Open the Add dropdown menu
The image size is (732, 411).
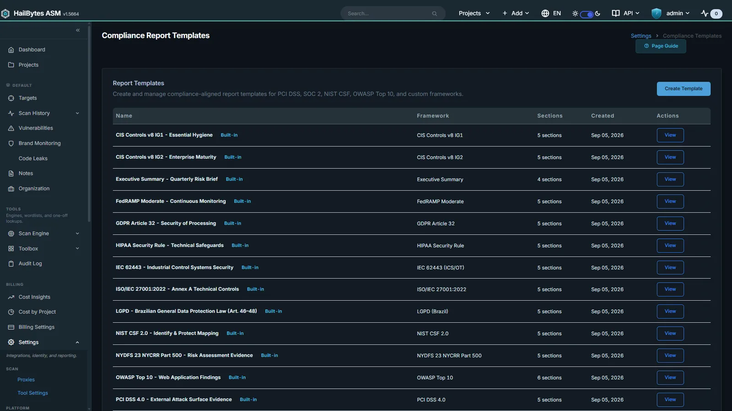tap(516, 13)
